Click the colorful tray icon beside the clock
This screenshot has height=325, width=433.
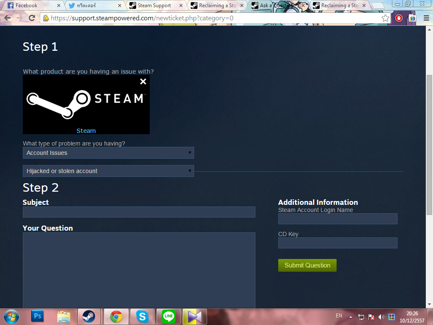[x=391, y=317]
